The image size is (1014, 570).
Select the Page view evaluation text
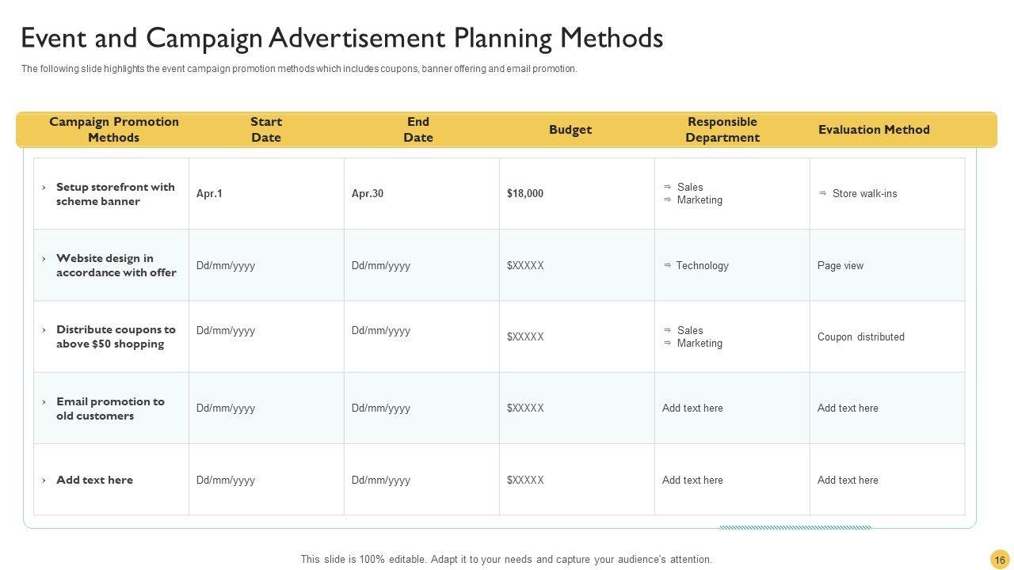click(x=841, y=265)
